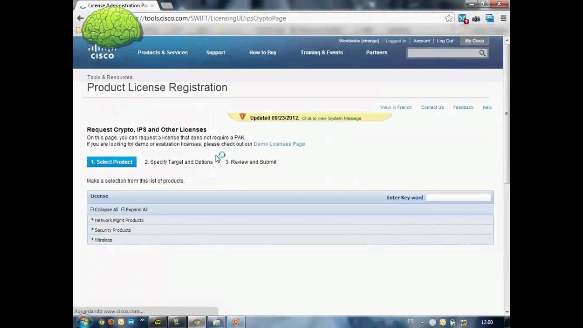583x328 pixels.
Task: Click the site search magnifier icon
Action: click(482, 53)
